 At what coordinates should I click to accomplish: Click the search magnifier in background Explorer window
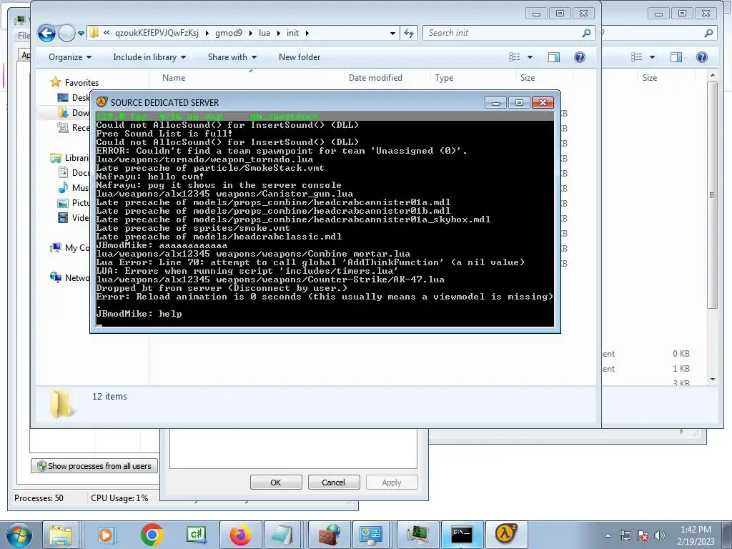[x=708, y=33]
